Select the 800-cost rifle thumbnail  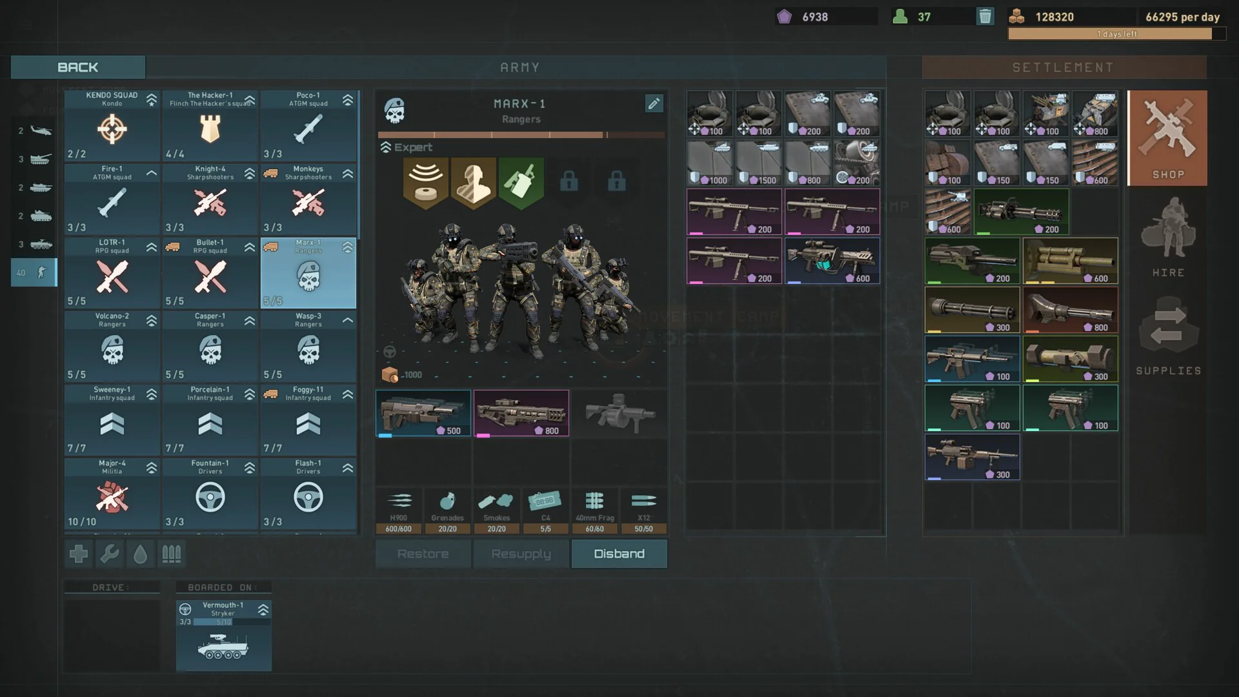coord(521,412)
